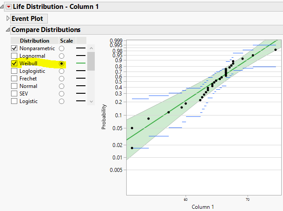Click the Distribution column header
283x211 pixels.
coord(35,41)
